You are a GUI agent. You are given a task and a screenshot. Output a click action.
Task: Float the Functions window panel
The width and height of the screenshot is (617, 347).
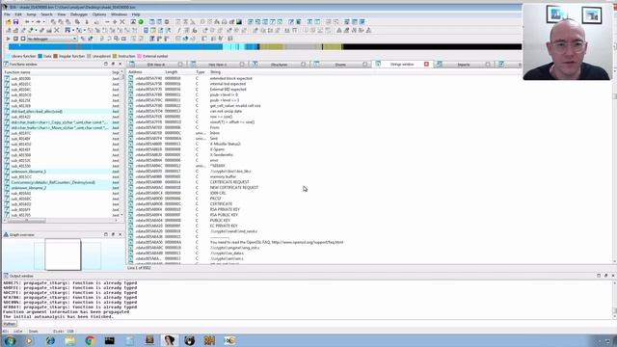113,65
